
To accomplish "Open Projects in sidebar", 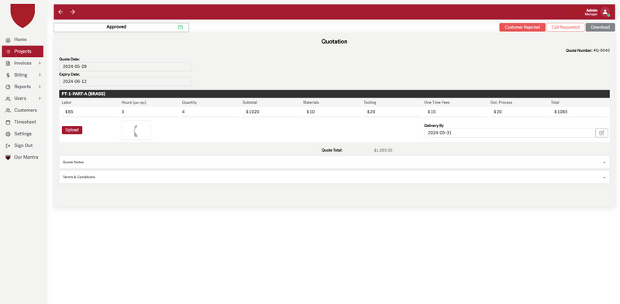I will pyautogui.click(x=22, y=51).
